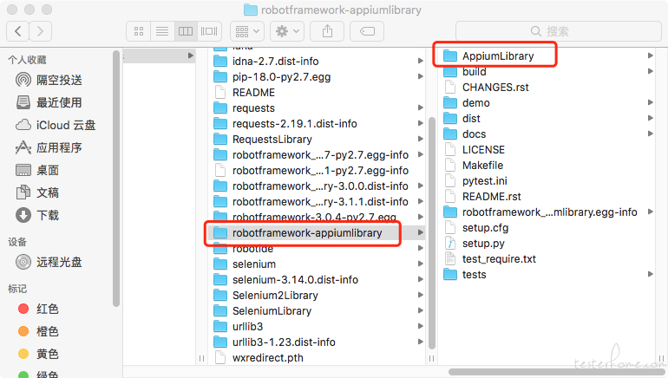Expand arrow for robotframework_...ry-3.0.0.dist-info
The width and height of the screenshot is (668, 378).
coord(421,186)
